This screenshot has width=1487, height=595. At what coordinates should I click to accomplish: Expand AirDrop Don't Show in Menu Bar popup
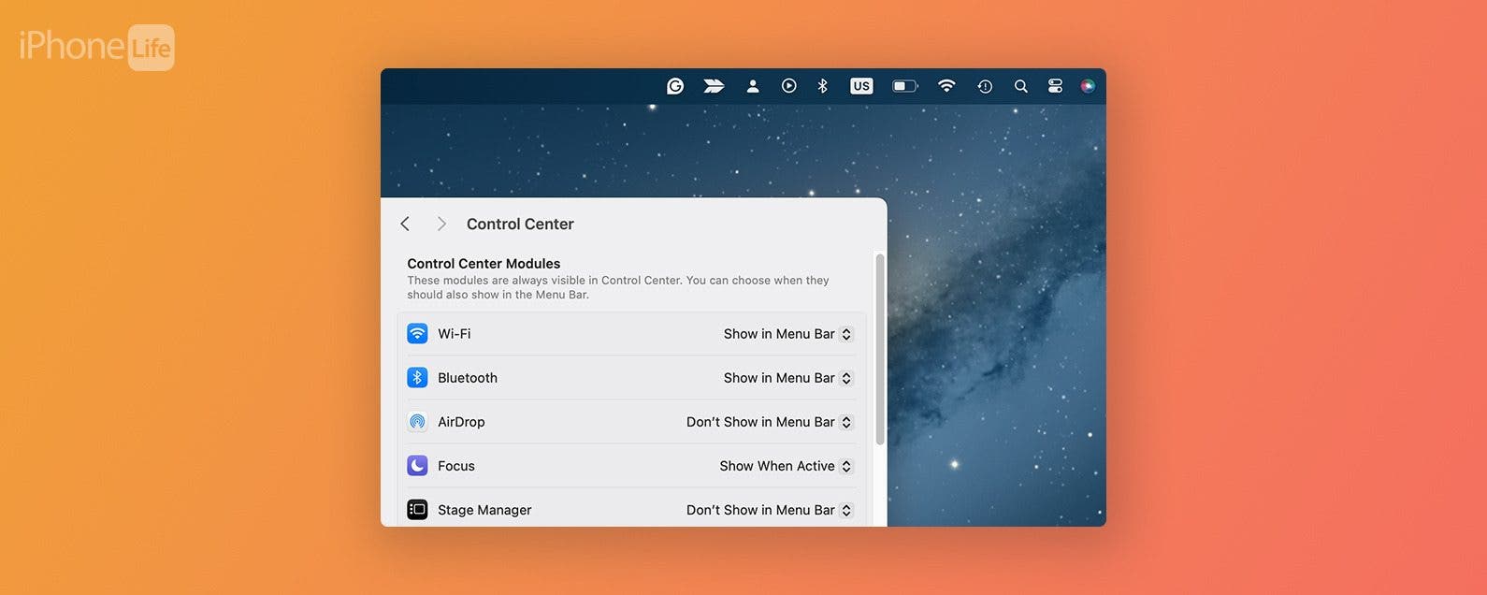(x=769, y=422)
